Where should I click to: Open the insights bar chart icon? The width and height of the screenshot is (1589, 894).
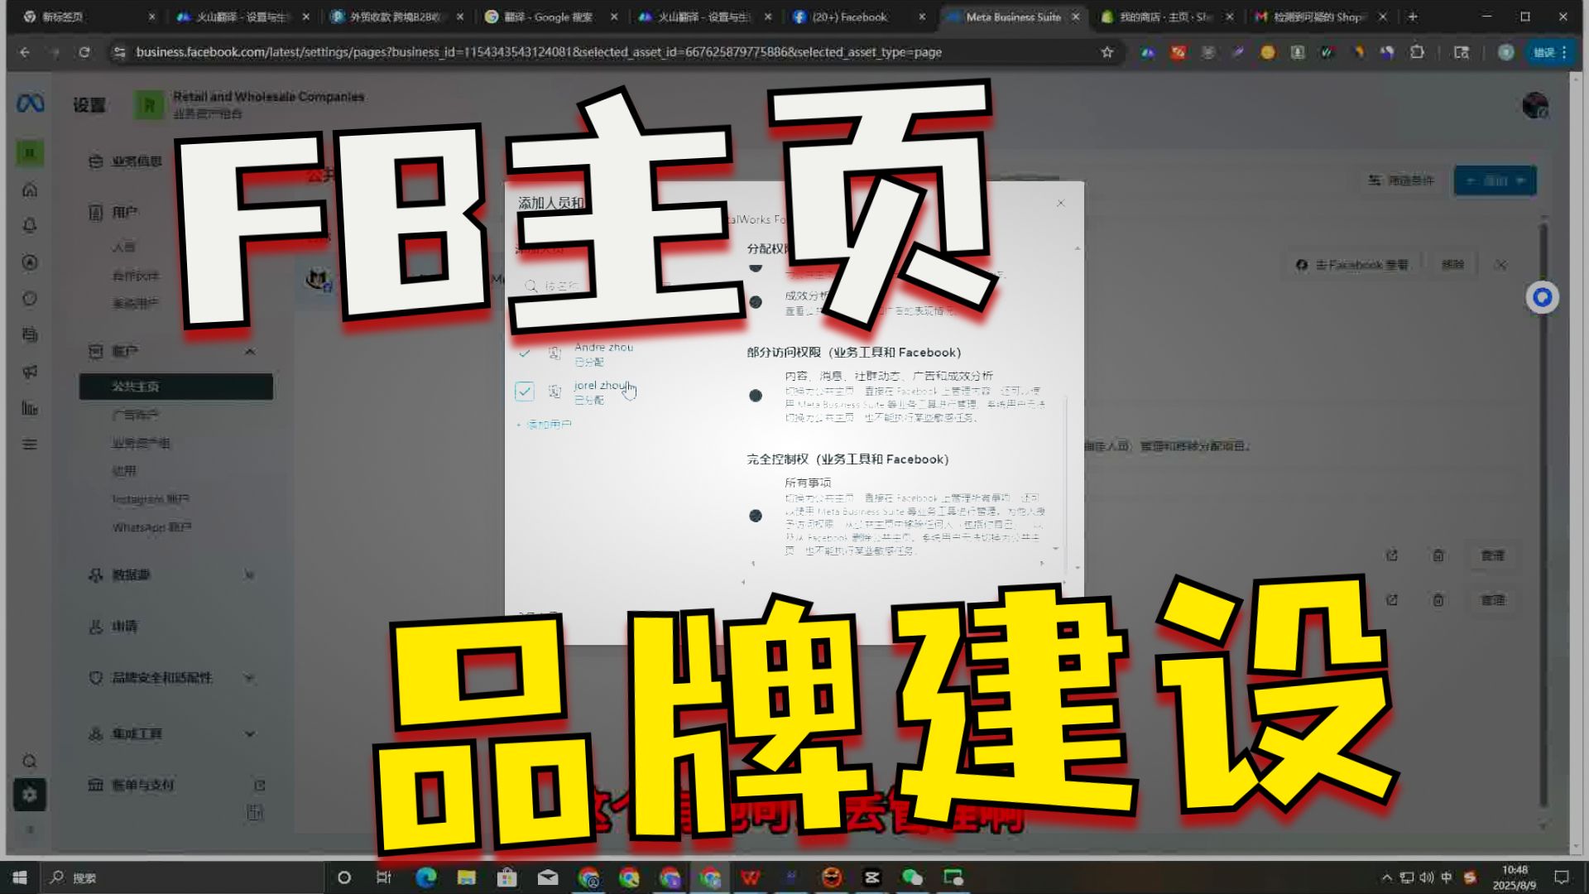click(30, 408)
